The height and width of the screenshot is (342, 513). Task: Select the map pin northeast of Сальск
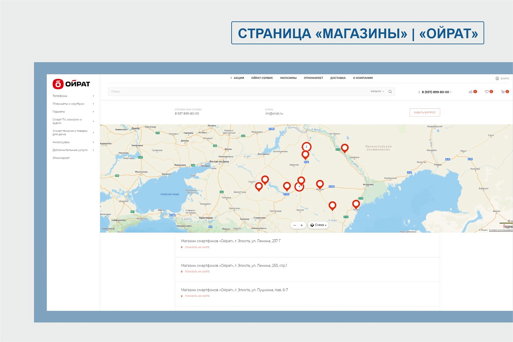click(x=265, y=179)
